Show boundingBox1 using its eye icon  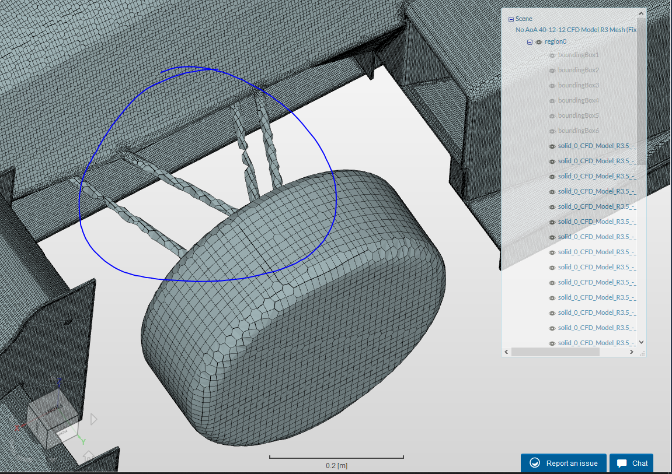click(x=552, y=55)
